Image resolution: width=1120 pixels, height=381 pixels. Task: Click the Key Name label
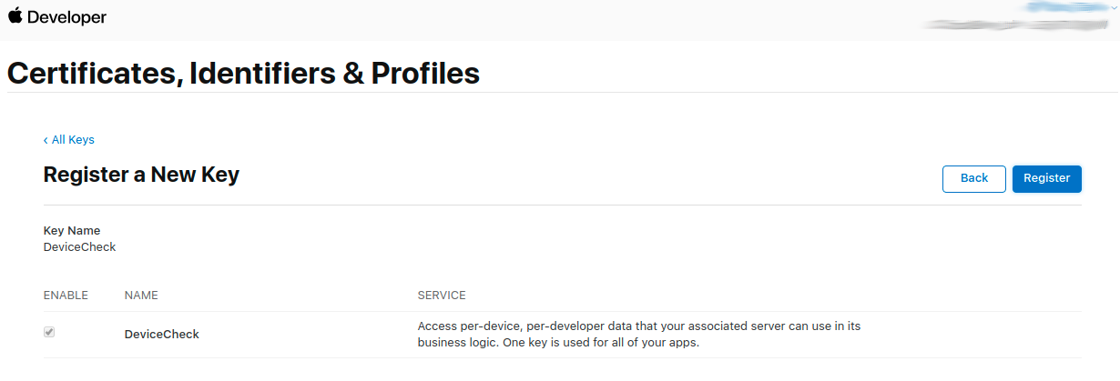tap(72, 231)
